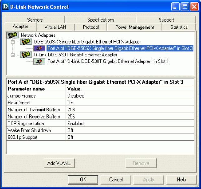This screenshot has width=201, height=189.
Task: Click the TCP Segmentation parameter name
Action: point(26,124)
